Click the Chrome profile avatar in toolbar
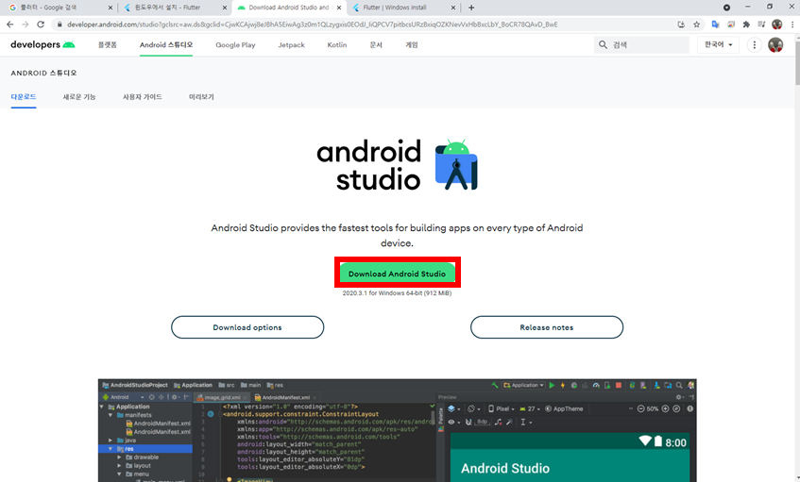Image resolution: width=800 pixels, height=482 pixels. coord(777,24)
